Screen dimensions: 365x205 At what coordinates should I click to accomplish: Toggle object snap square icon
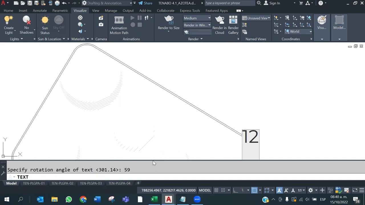tap(254, 190)
